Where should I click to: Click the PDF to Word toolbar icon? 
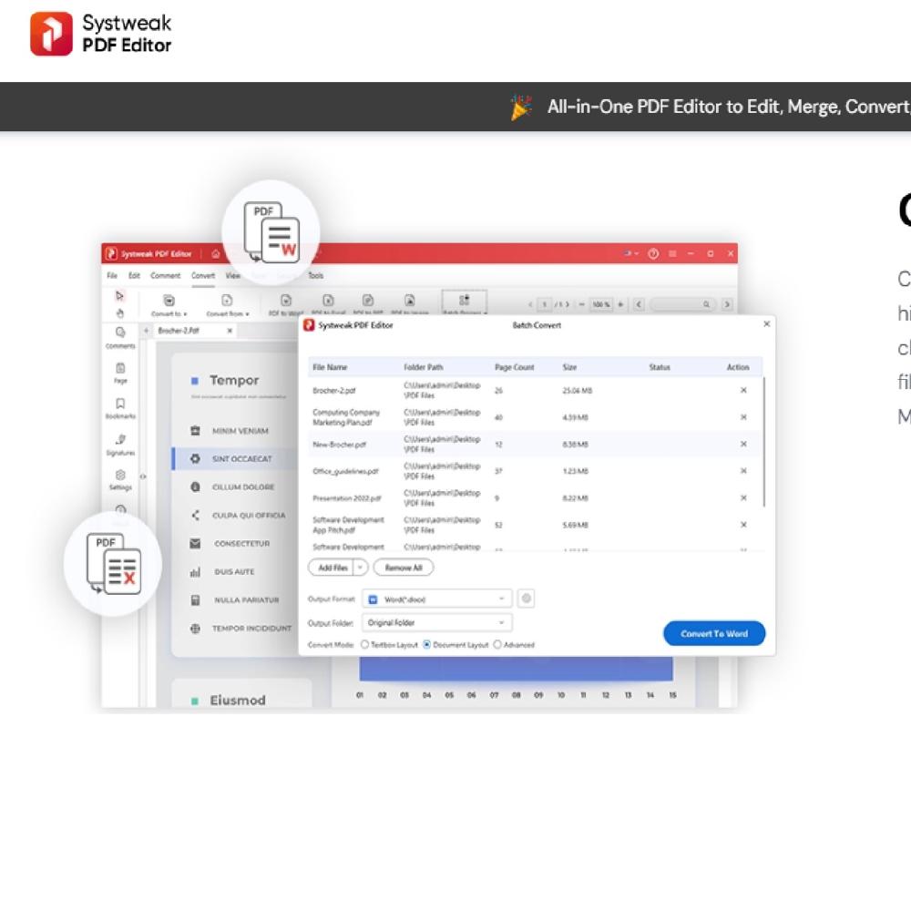coord(286,301)
